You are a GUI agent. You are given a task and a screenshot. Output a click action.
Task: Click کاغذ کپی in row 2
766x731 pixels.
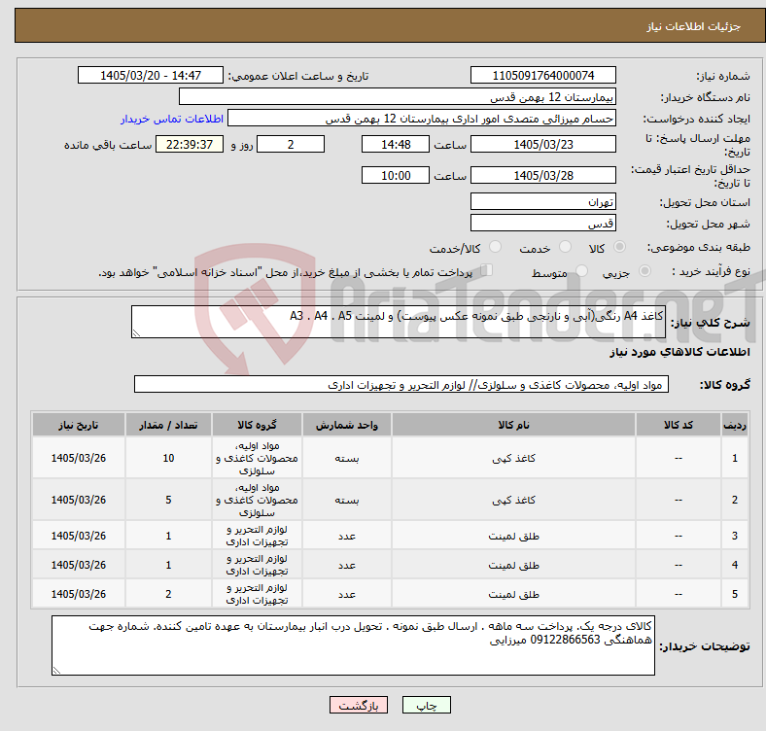pyautogui.click(x=513, y=500)
